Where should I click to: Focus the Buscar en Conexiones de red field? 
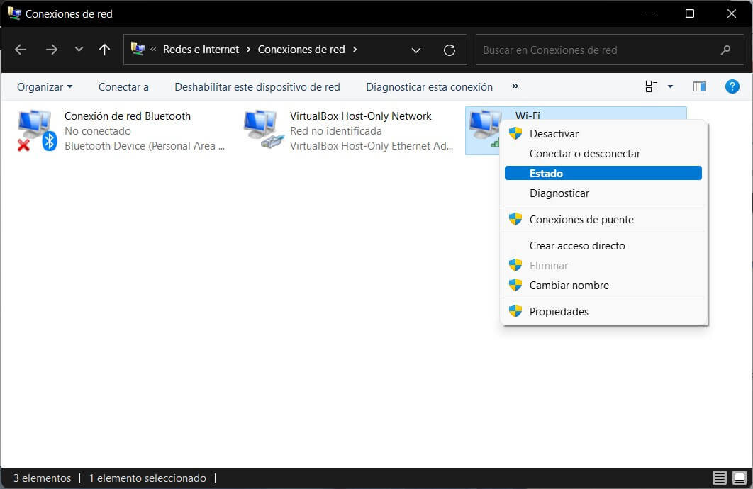(x=609, y=50)
